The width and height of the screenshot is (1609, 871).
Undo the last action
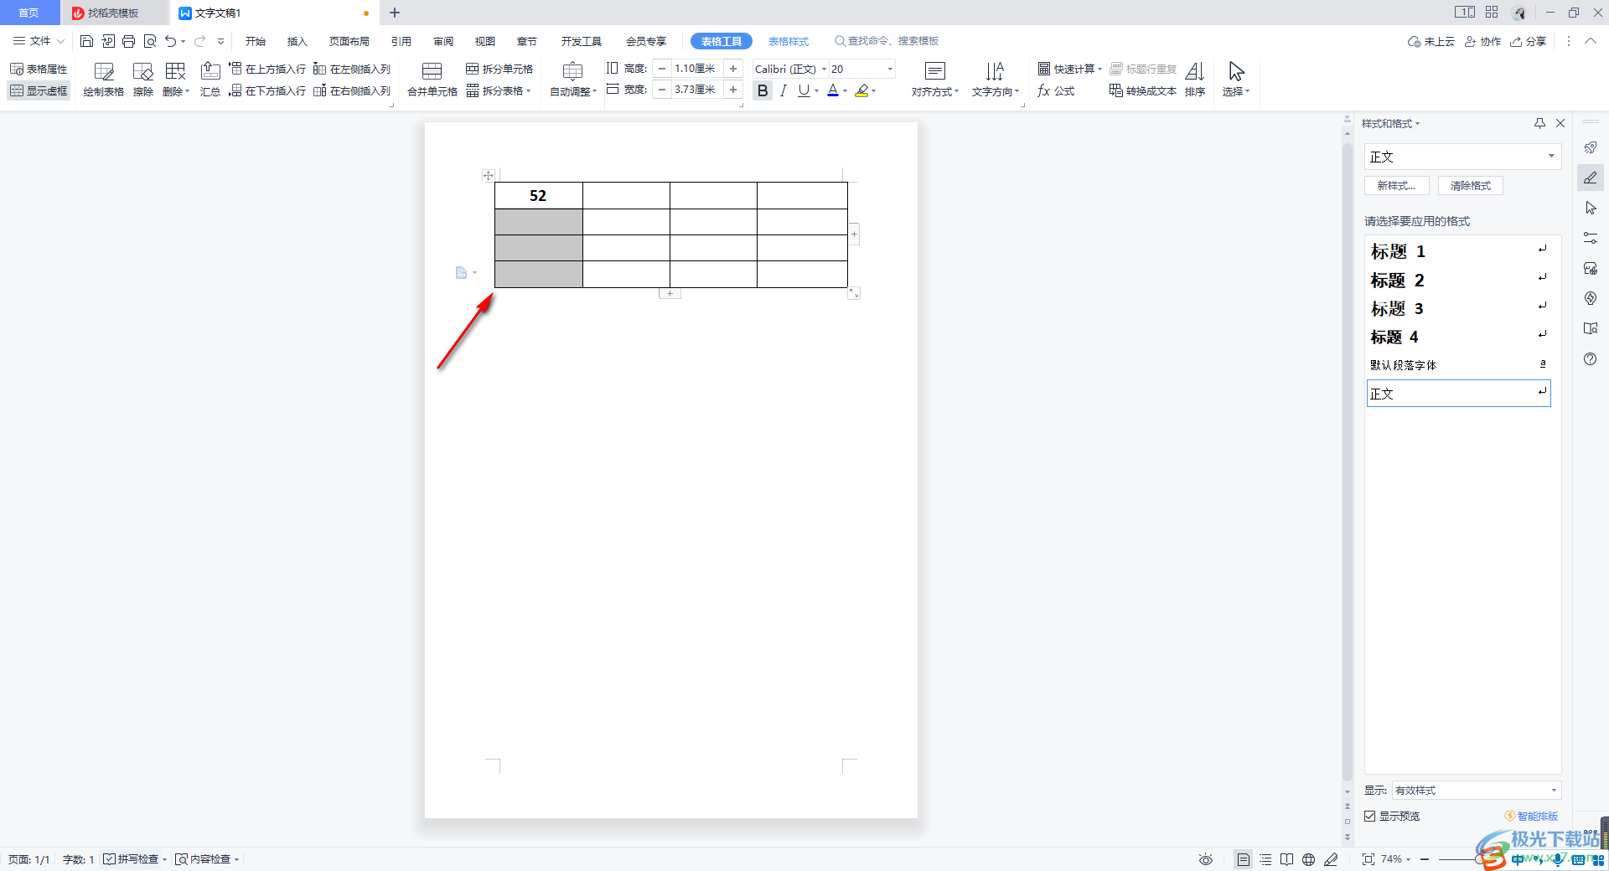(x=171, y=41)
